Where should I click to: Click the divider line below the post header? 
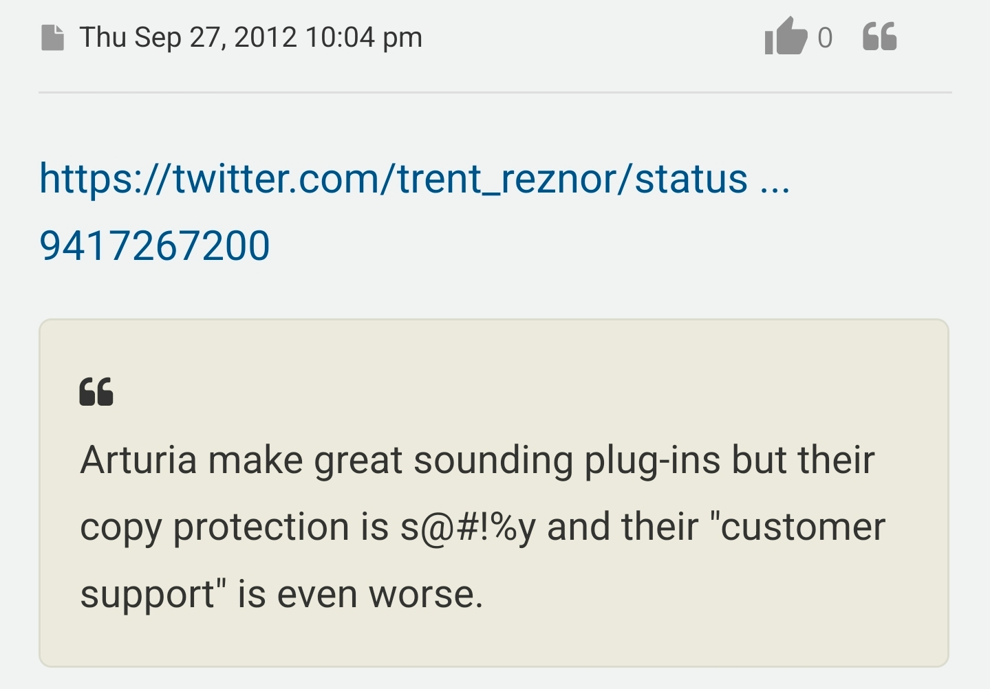(x=495, y=92)
